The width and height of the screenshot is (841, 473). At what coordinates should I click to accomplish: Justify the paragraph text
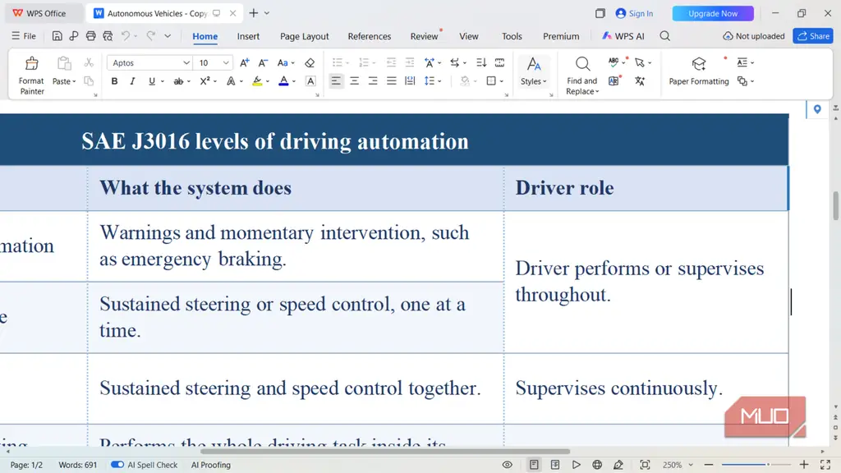click(x=392, y=81)
